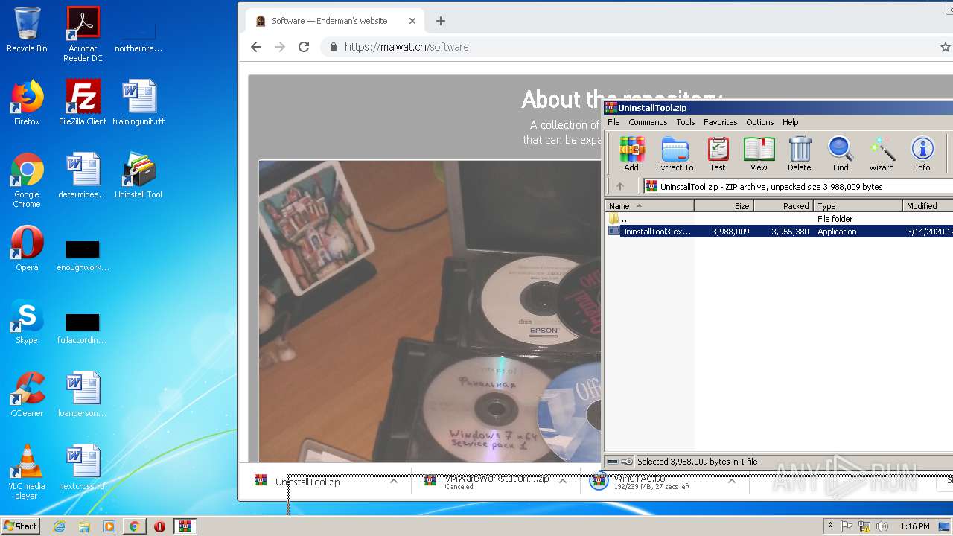Click the WinRAR archive path field
Image resolution: width=953 pixels, height=536 pixels.
(x=798, y=187)
